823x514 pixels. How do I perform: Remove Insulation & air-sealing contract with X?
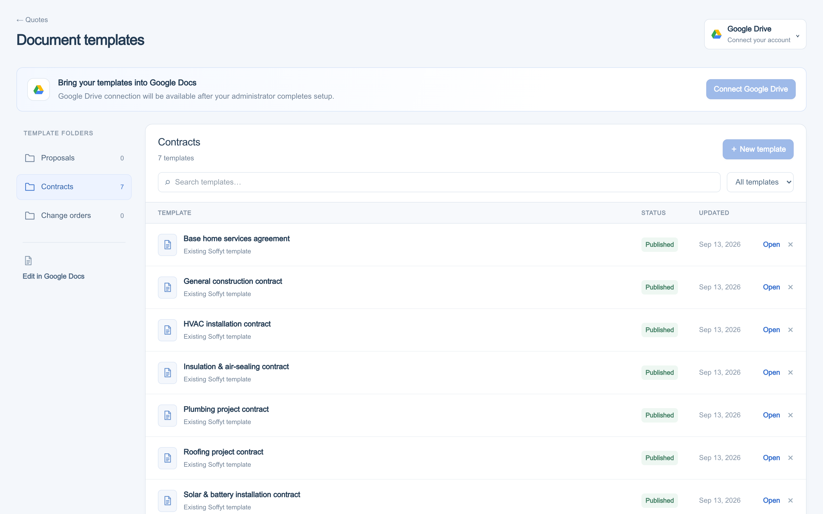790,373
